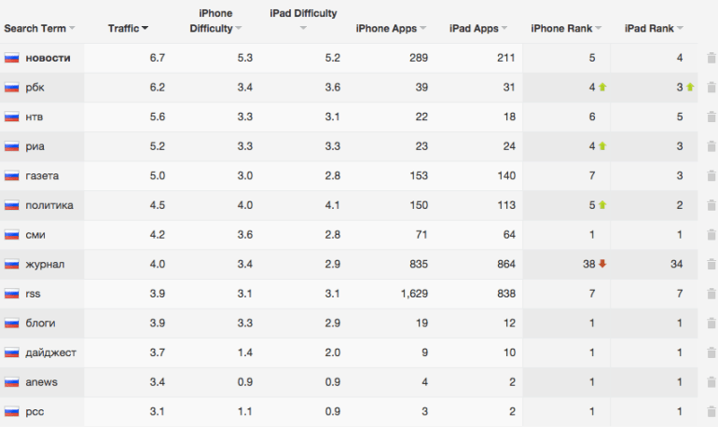Click trash icon for газета row

pyautogui.click(x=711, y=176)
